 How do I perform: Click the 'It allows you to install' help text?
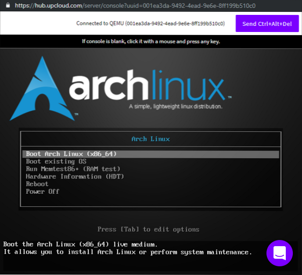127,252
